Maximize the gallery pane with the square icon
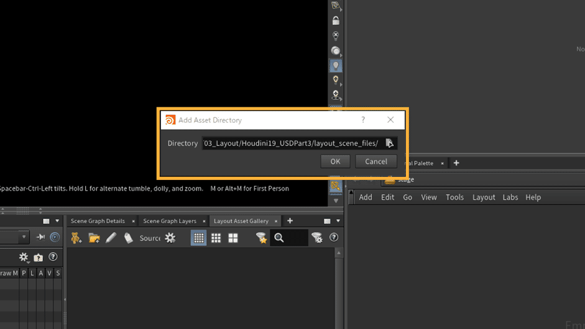 (327, 222)
